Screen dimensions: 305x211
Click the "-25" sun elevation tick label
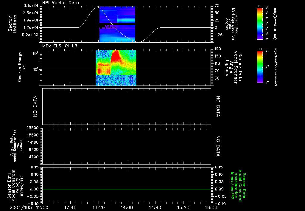[x=218, y=35]
